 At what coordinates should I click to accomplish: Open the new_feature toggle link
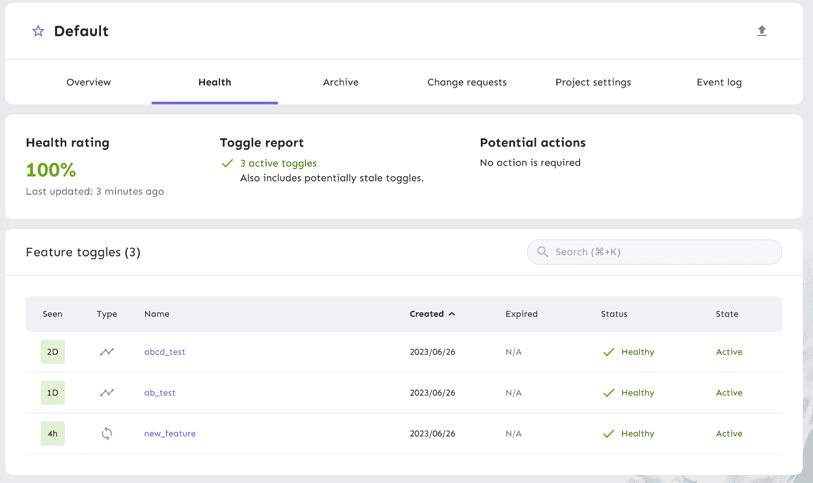(170, 434)
